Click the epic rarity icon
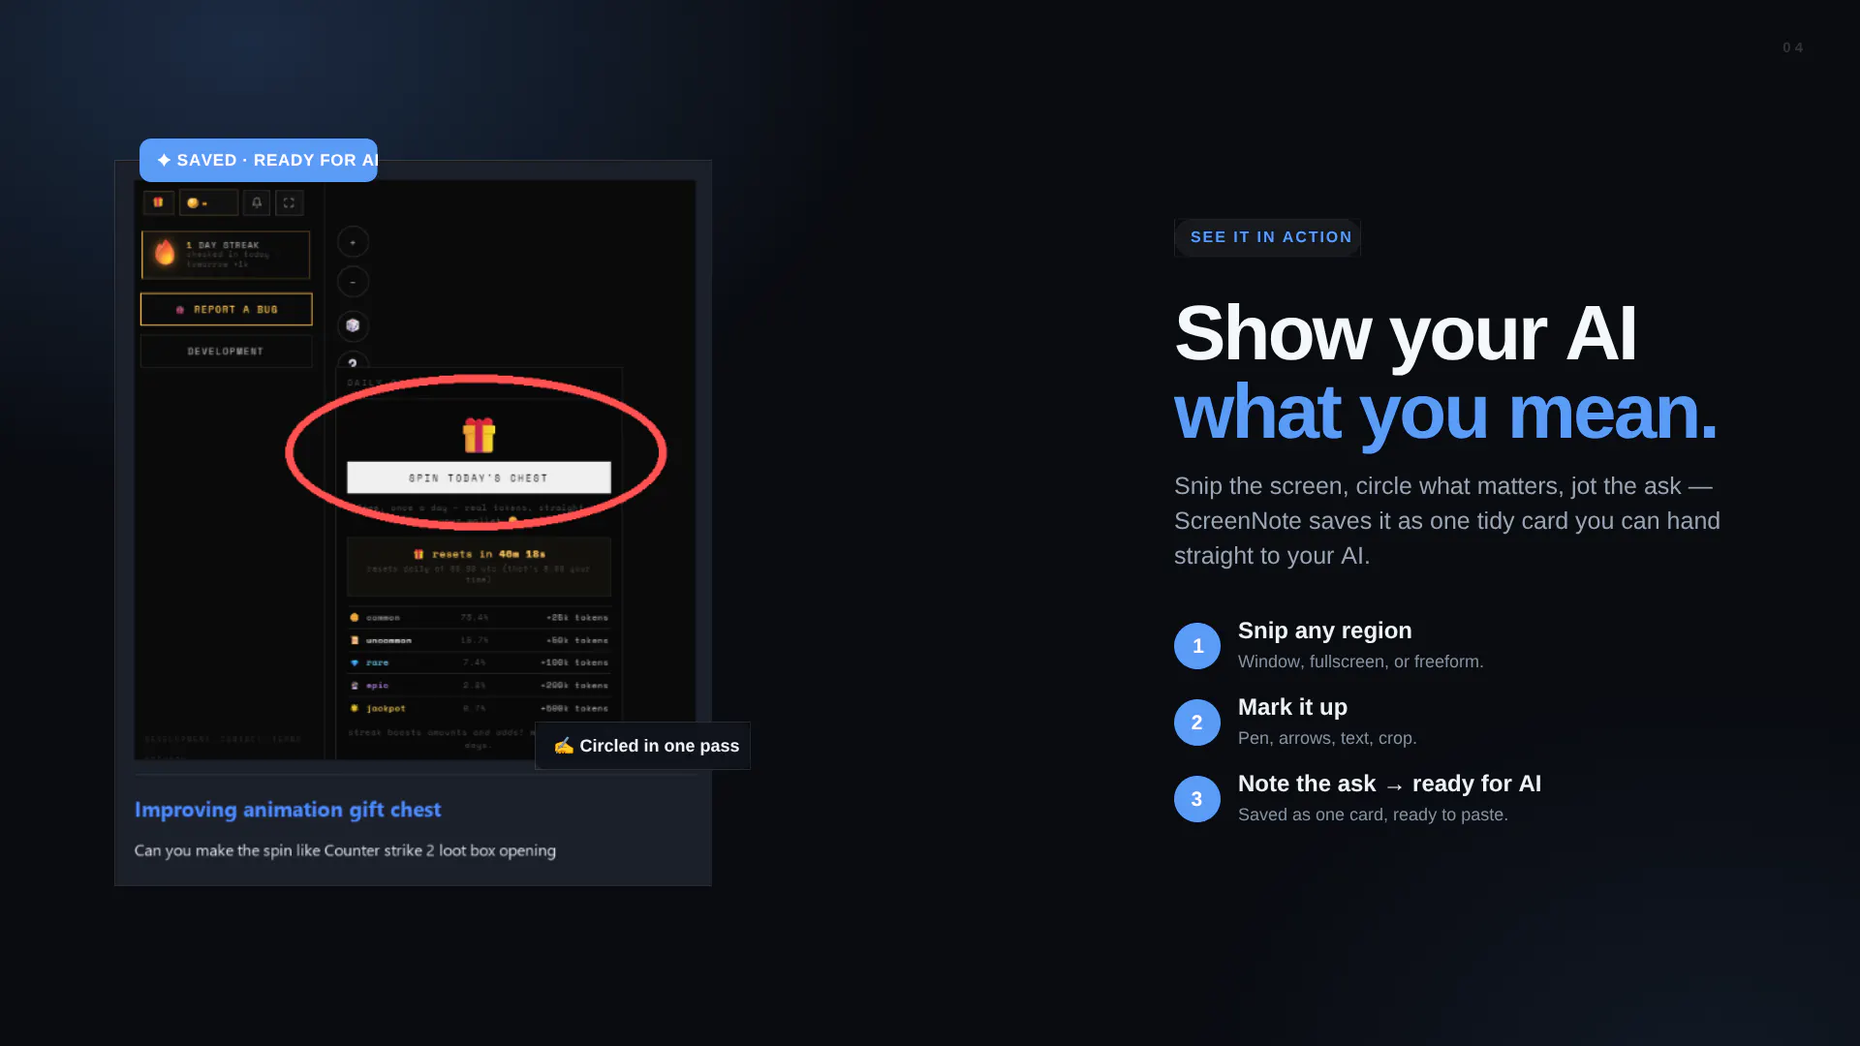 (x=355, y=686)
